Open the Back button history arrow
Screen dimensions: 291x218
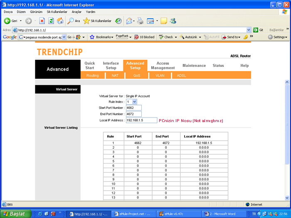point(21,21)
